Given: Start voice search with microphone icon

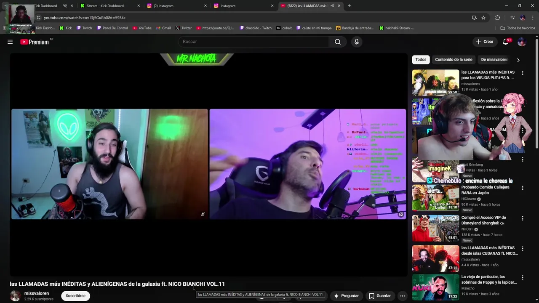Looking at the screenshot, I should [x=357, y=42].
